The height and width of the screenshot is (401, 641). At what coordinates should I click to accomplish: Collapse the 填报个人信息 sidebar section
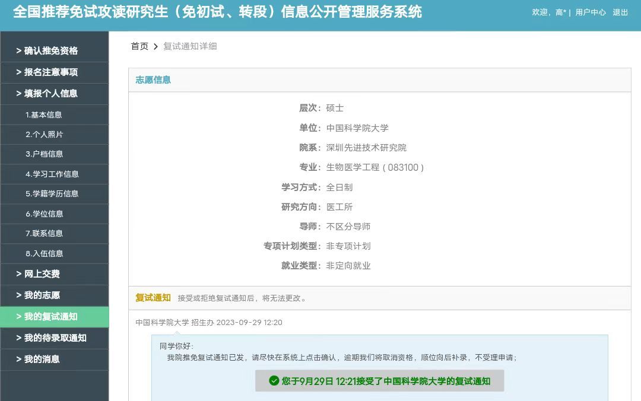[55, 94]
